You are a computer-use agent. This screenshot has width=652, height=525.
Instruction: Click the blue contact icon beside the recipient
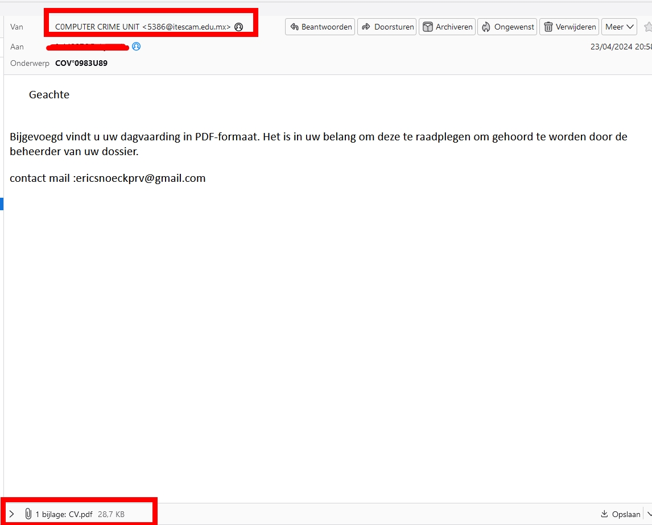point(137,47)
